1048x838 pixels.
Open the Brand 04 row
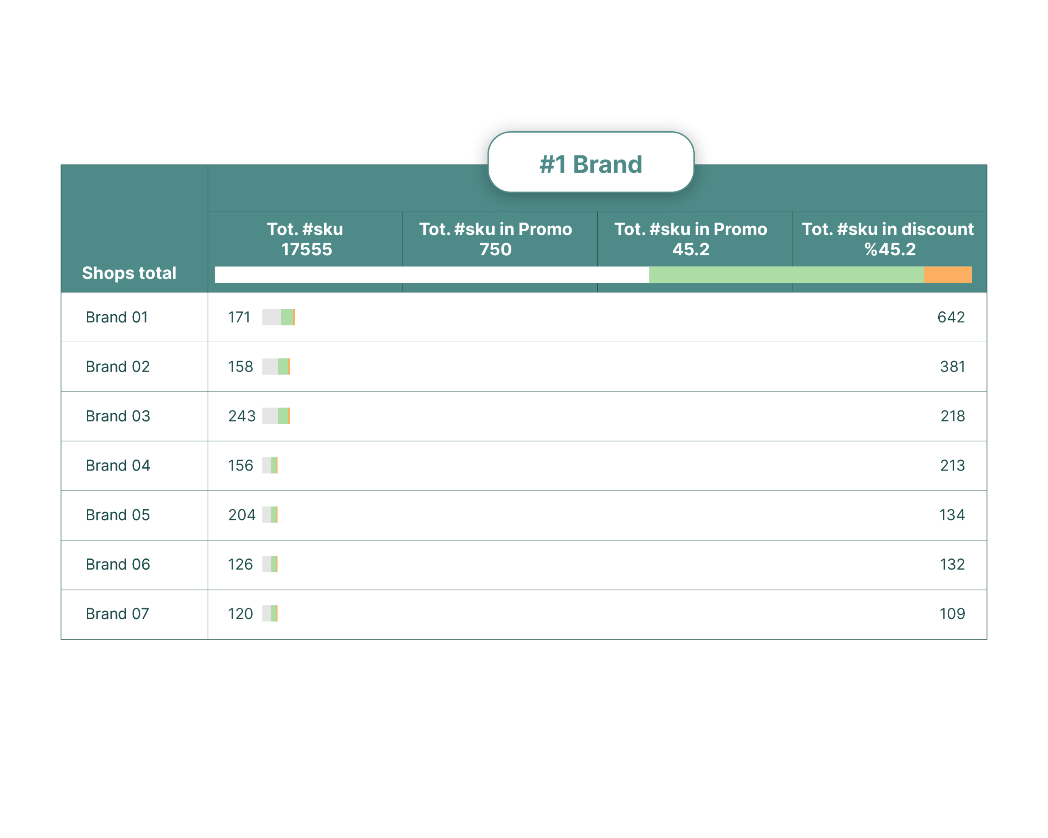117,465
